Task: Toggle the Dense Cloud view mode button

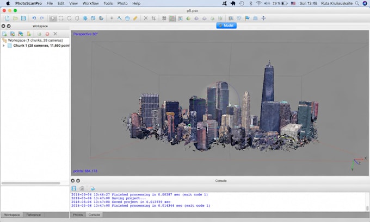Action: click(172, 18)
